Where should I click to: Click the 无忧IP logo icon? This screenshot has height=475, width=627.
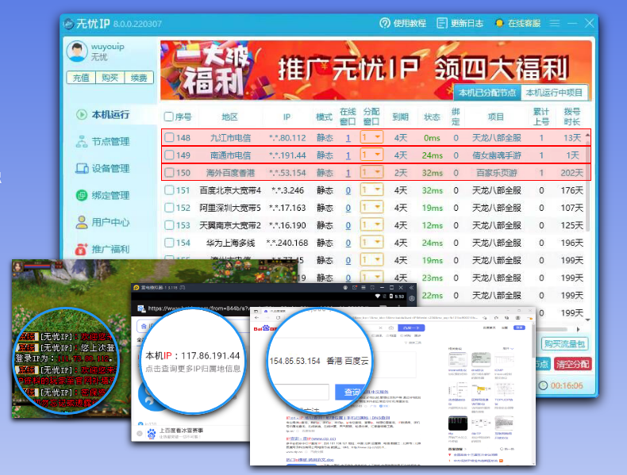coord(69,24)
